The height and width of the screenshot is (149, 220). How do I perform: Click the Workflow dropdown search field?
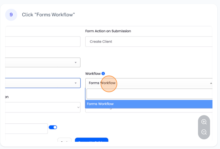pyautogui.click(x=149, y=94)
